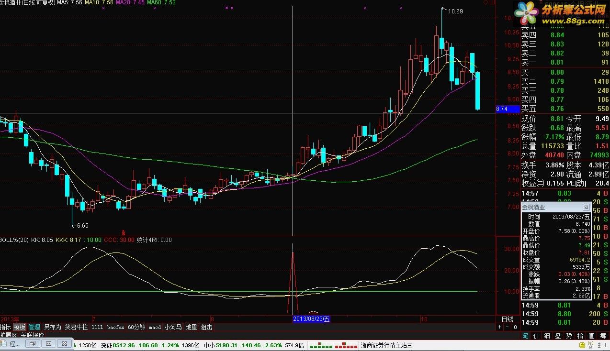Click the 日线 period selector
This screenshot has width=610, height=351.
(x=507, y=319)
